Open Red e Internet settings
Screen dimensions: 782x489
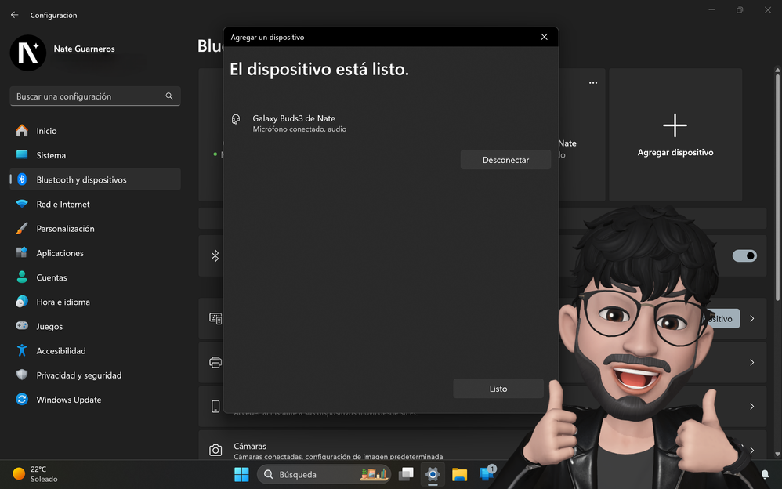(96, 204)
